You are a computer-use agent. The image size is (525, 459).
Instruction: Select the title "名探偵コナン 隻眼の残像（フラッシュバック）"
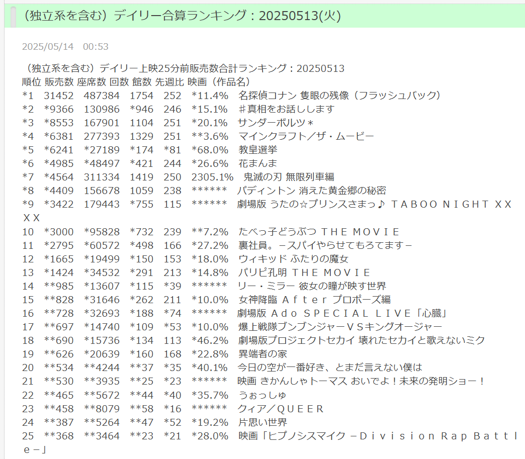(339, 96)
